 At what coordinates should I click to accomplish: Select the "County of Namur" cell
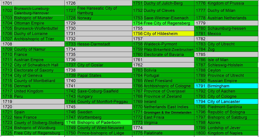39,49
